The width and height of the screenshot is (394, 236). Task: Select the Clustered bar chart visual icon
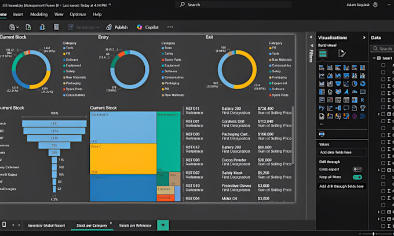[x=338, y=68]
